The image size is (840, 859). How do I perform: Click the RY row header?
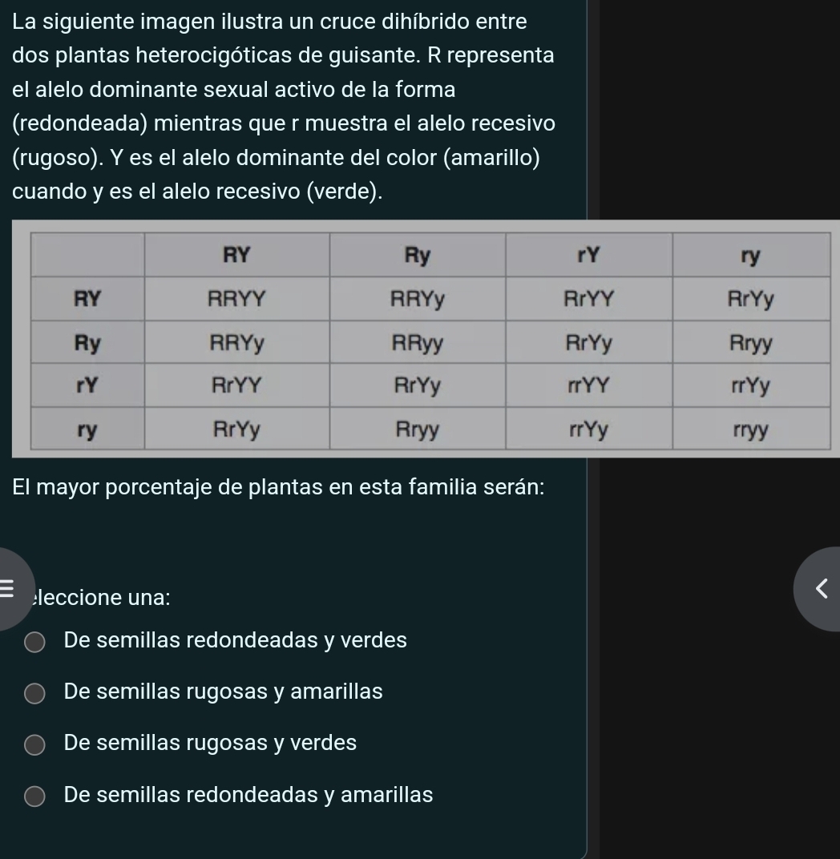[87, 300]
